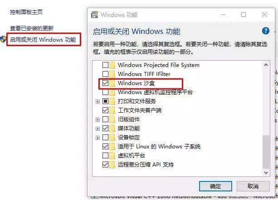Image resolution: width=278 pixels, height=200 pixels.
Task: Open 控制面板主页 link
Action: point(26,12)
